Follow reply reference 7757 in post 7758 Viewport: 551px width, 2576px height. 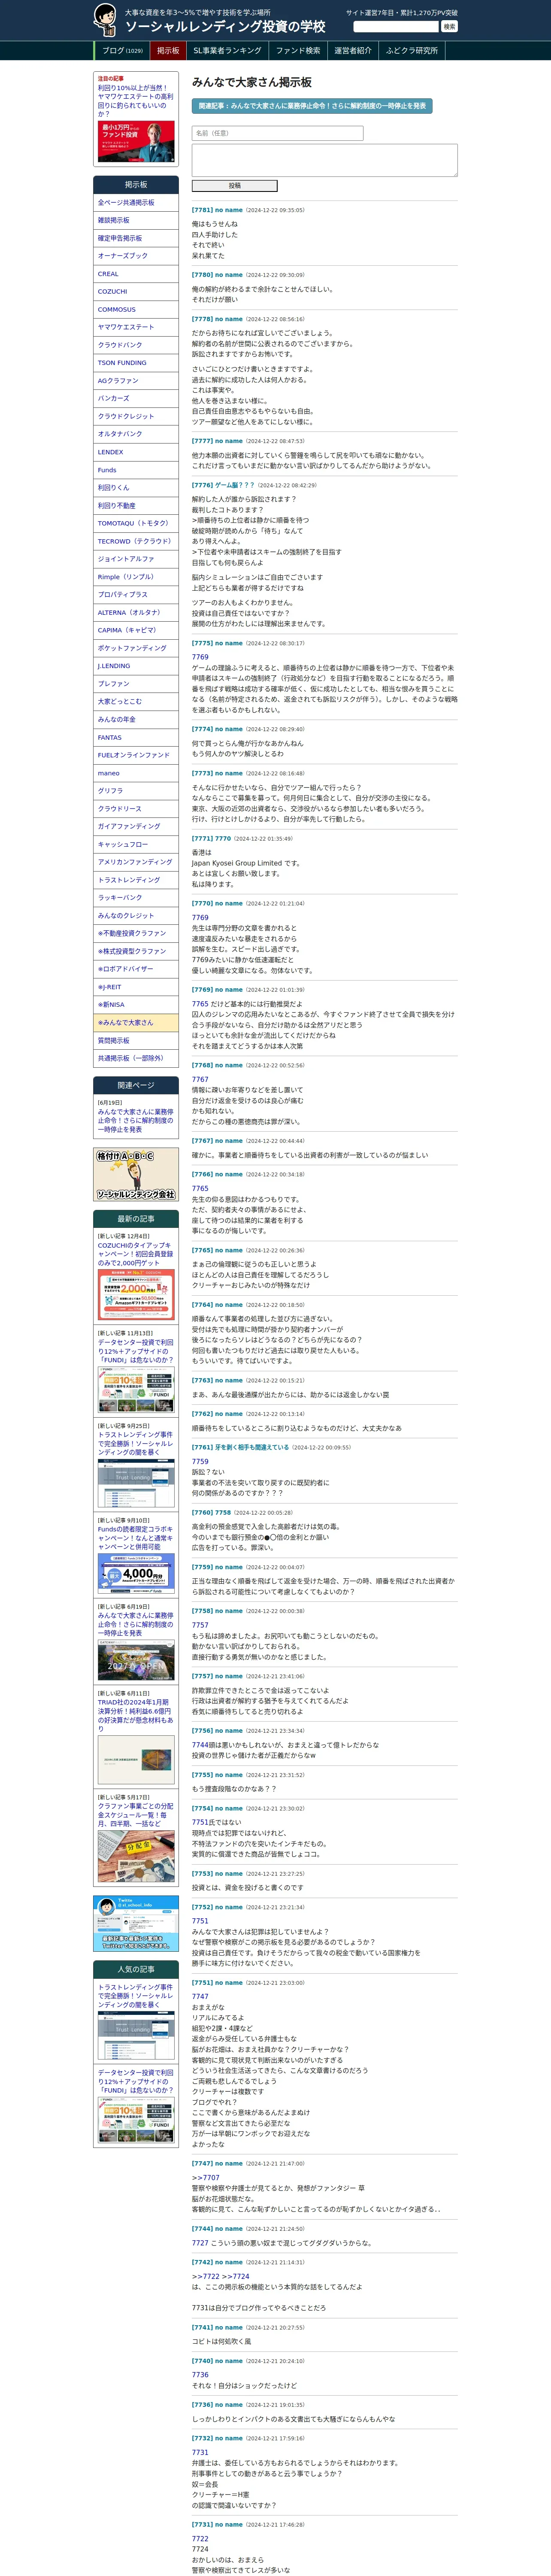point(200,1625)
